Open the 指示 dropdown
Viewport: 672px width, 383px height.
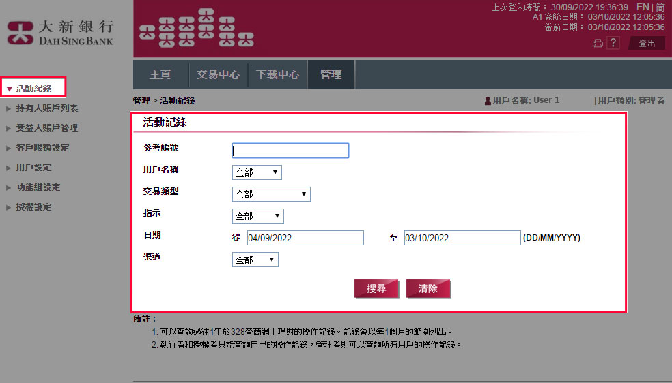pyautogui.click(x=257, y=216)
